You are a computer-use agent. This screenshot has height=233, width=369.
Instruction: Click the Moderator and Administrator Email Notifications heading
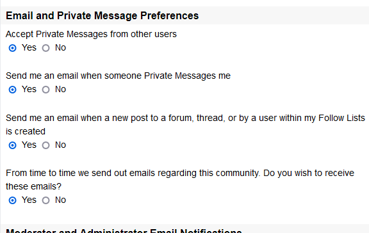[124, 230]
